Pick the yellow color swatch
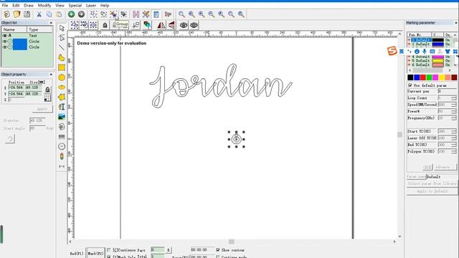Viewport: 459px width, 258px height. 442,77
